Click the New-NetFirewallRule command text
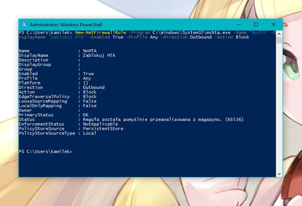 tap(100, 32)
